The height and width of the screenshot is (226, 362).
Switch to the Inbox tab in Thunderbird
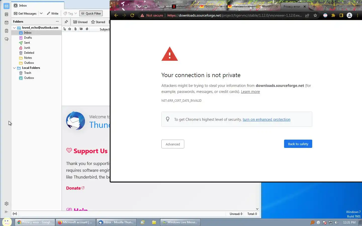click(x=38, y=6)
